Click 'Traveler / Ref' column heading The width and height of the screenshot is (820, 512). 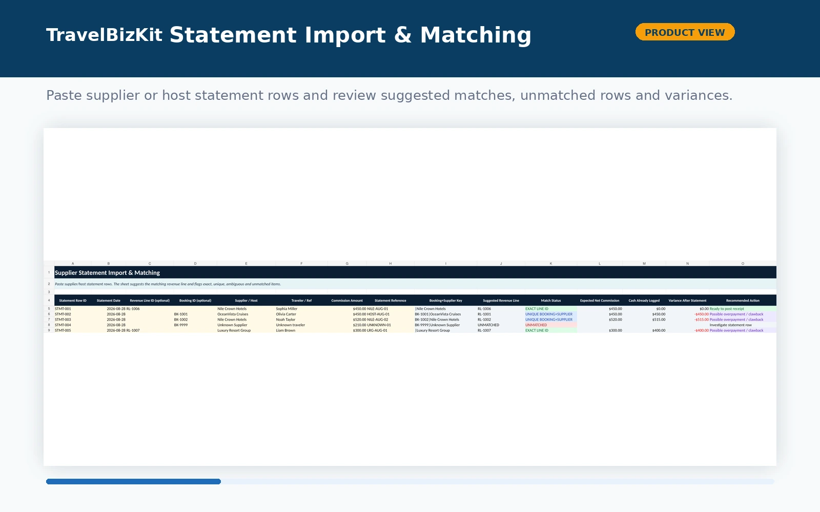(x=301, y=301)
